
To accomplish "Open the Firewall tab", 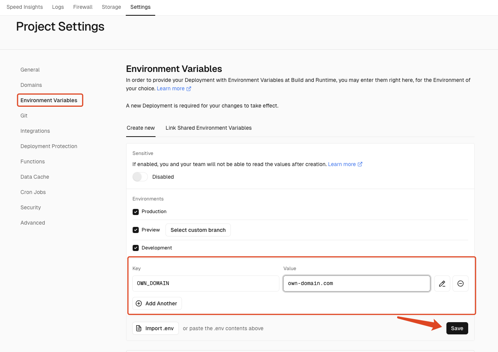I will coord(83,7).
